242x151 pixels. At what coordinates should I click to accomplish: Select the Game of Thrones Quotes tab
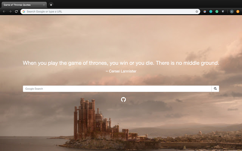tap(24, 5)
